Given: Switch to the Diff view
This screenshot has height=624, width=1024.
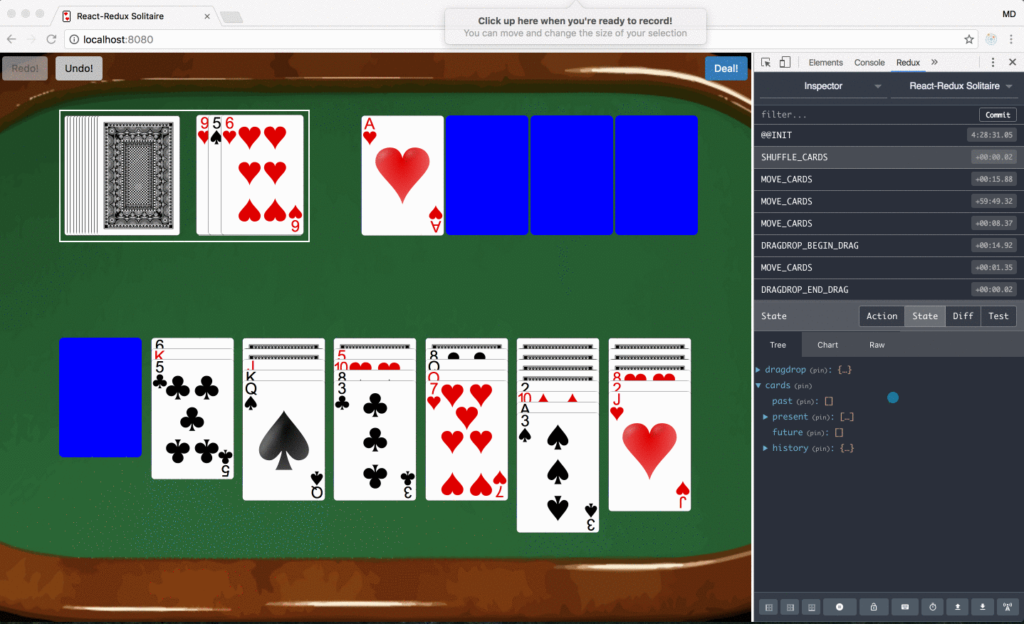Looking at the screenshot, I should pos(963,316).
